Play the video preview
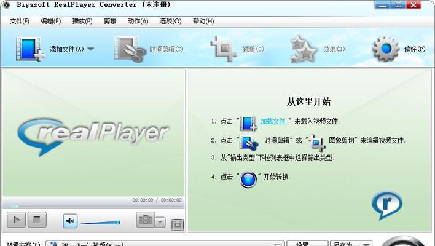Image resolution: width=435 pixels, height=246 pixels. 16,220
